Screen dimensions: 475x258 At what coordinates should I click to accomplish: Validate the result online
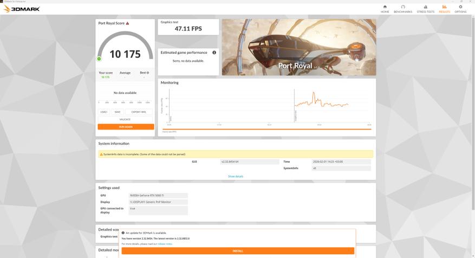coord(125,119)
